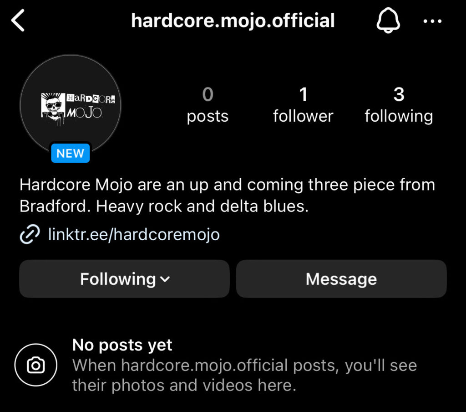This screenshot has width=466, height=412.
Task: View the 1 follower list
Action: 303,105
